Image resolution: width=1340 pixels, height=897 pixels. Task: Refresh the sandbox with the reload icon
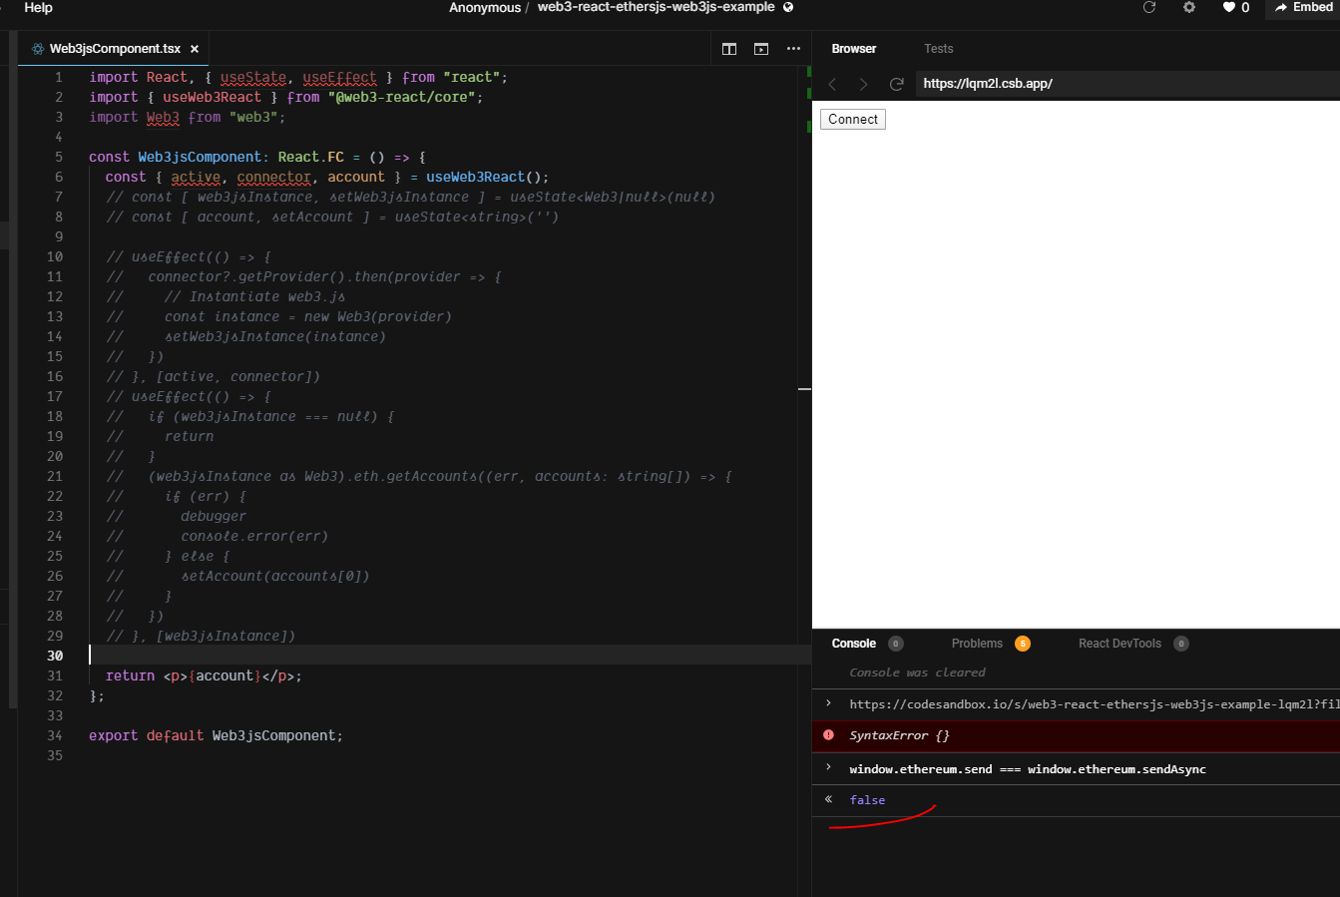pyautogui.click(x=1148, y=7)
